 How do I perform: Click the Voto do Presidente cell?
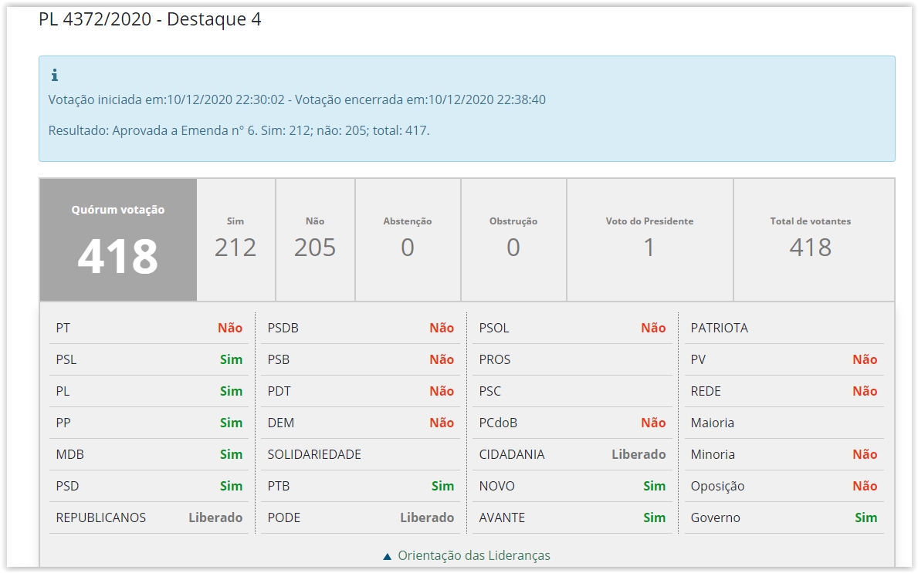coord(649,240)
